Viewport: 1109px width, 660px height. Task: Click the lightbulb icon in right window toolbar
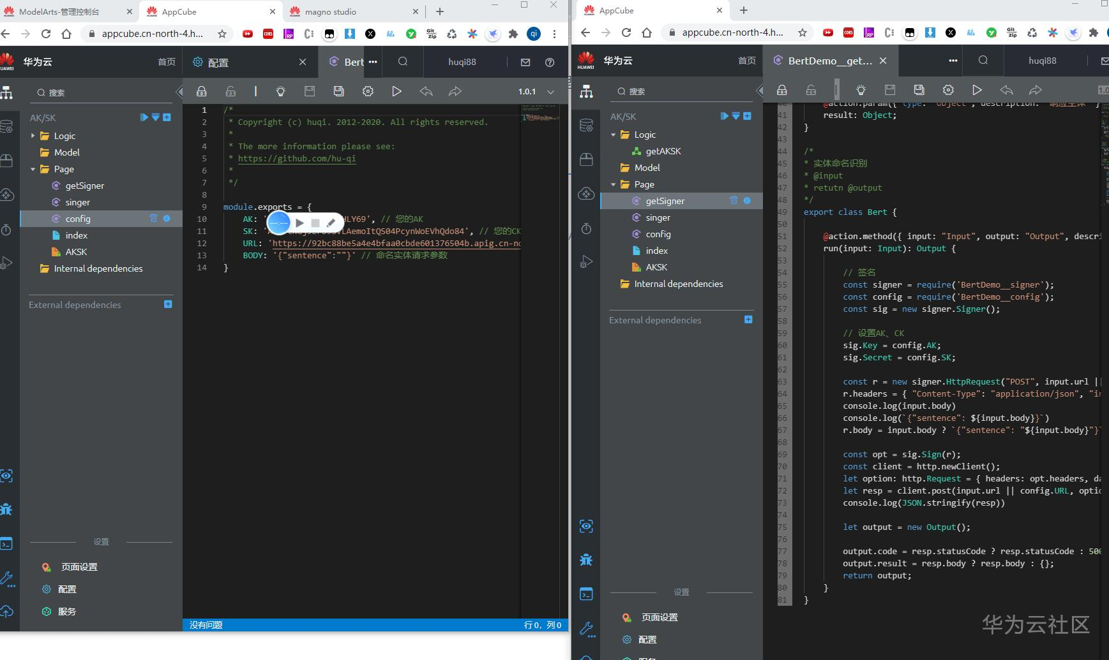click(861, 90)
